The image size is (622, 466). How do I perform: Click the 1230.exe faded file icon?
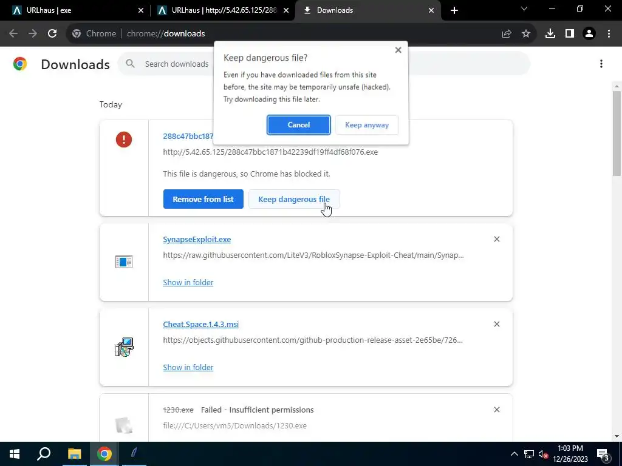coord(124,425)
